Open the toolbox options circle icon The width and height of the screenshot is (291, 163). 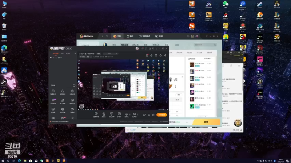(74, 85)
